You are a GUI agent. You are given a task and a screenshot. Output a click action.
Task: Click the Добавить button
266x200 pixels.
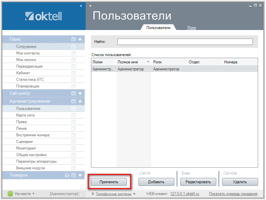pos(156,182)
